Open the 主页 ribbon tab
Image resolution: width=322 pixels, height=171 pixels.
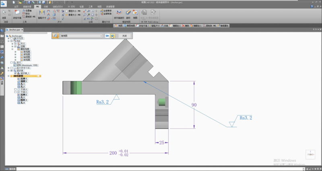[16, 7]
